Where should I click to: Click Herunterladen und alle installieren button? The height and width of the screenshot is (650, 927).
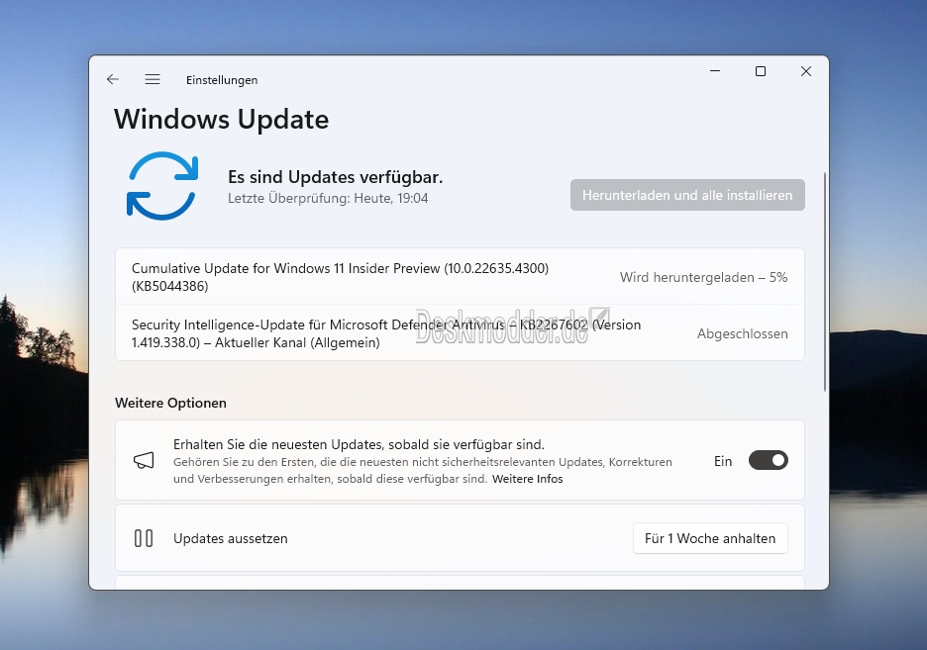point(687,195)
